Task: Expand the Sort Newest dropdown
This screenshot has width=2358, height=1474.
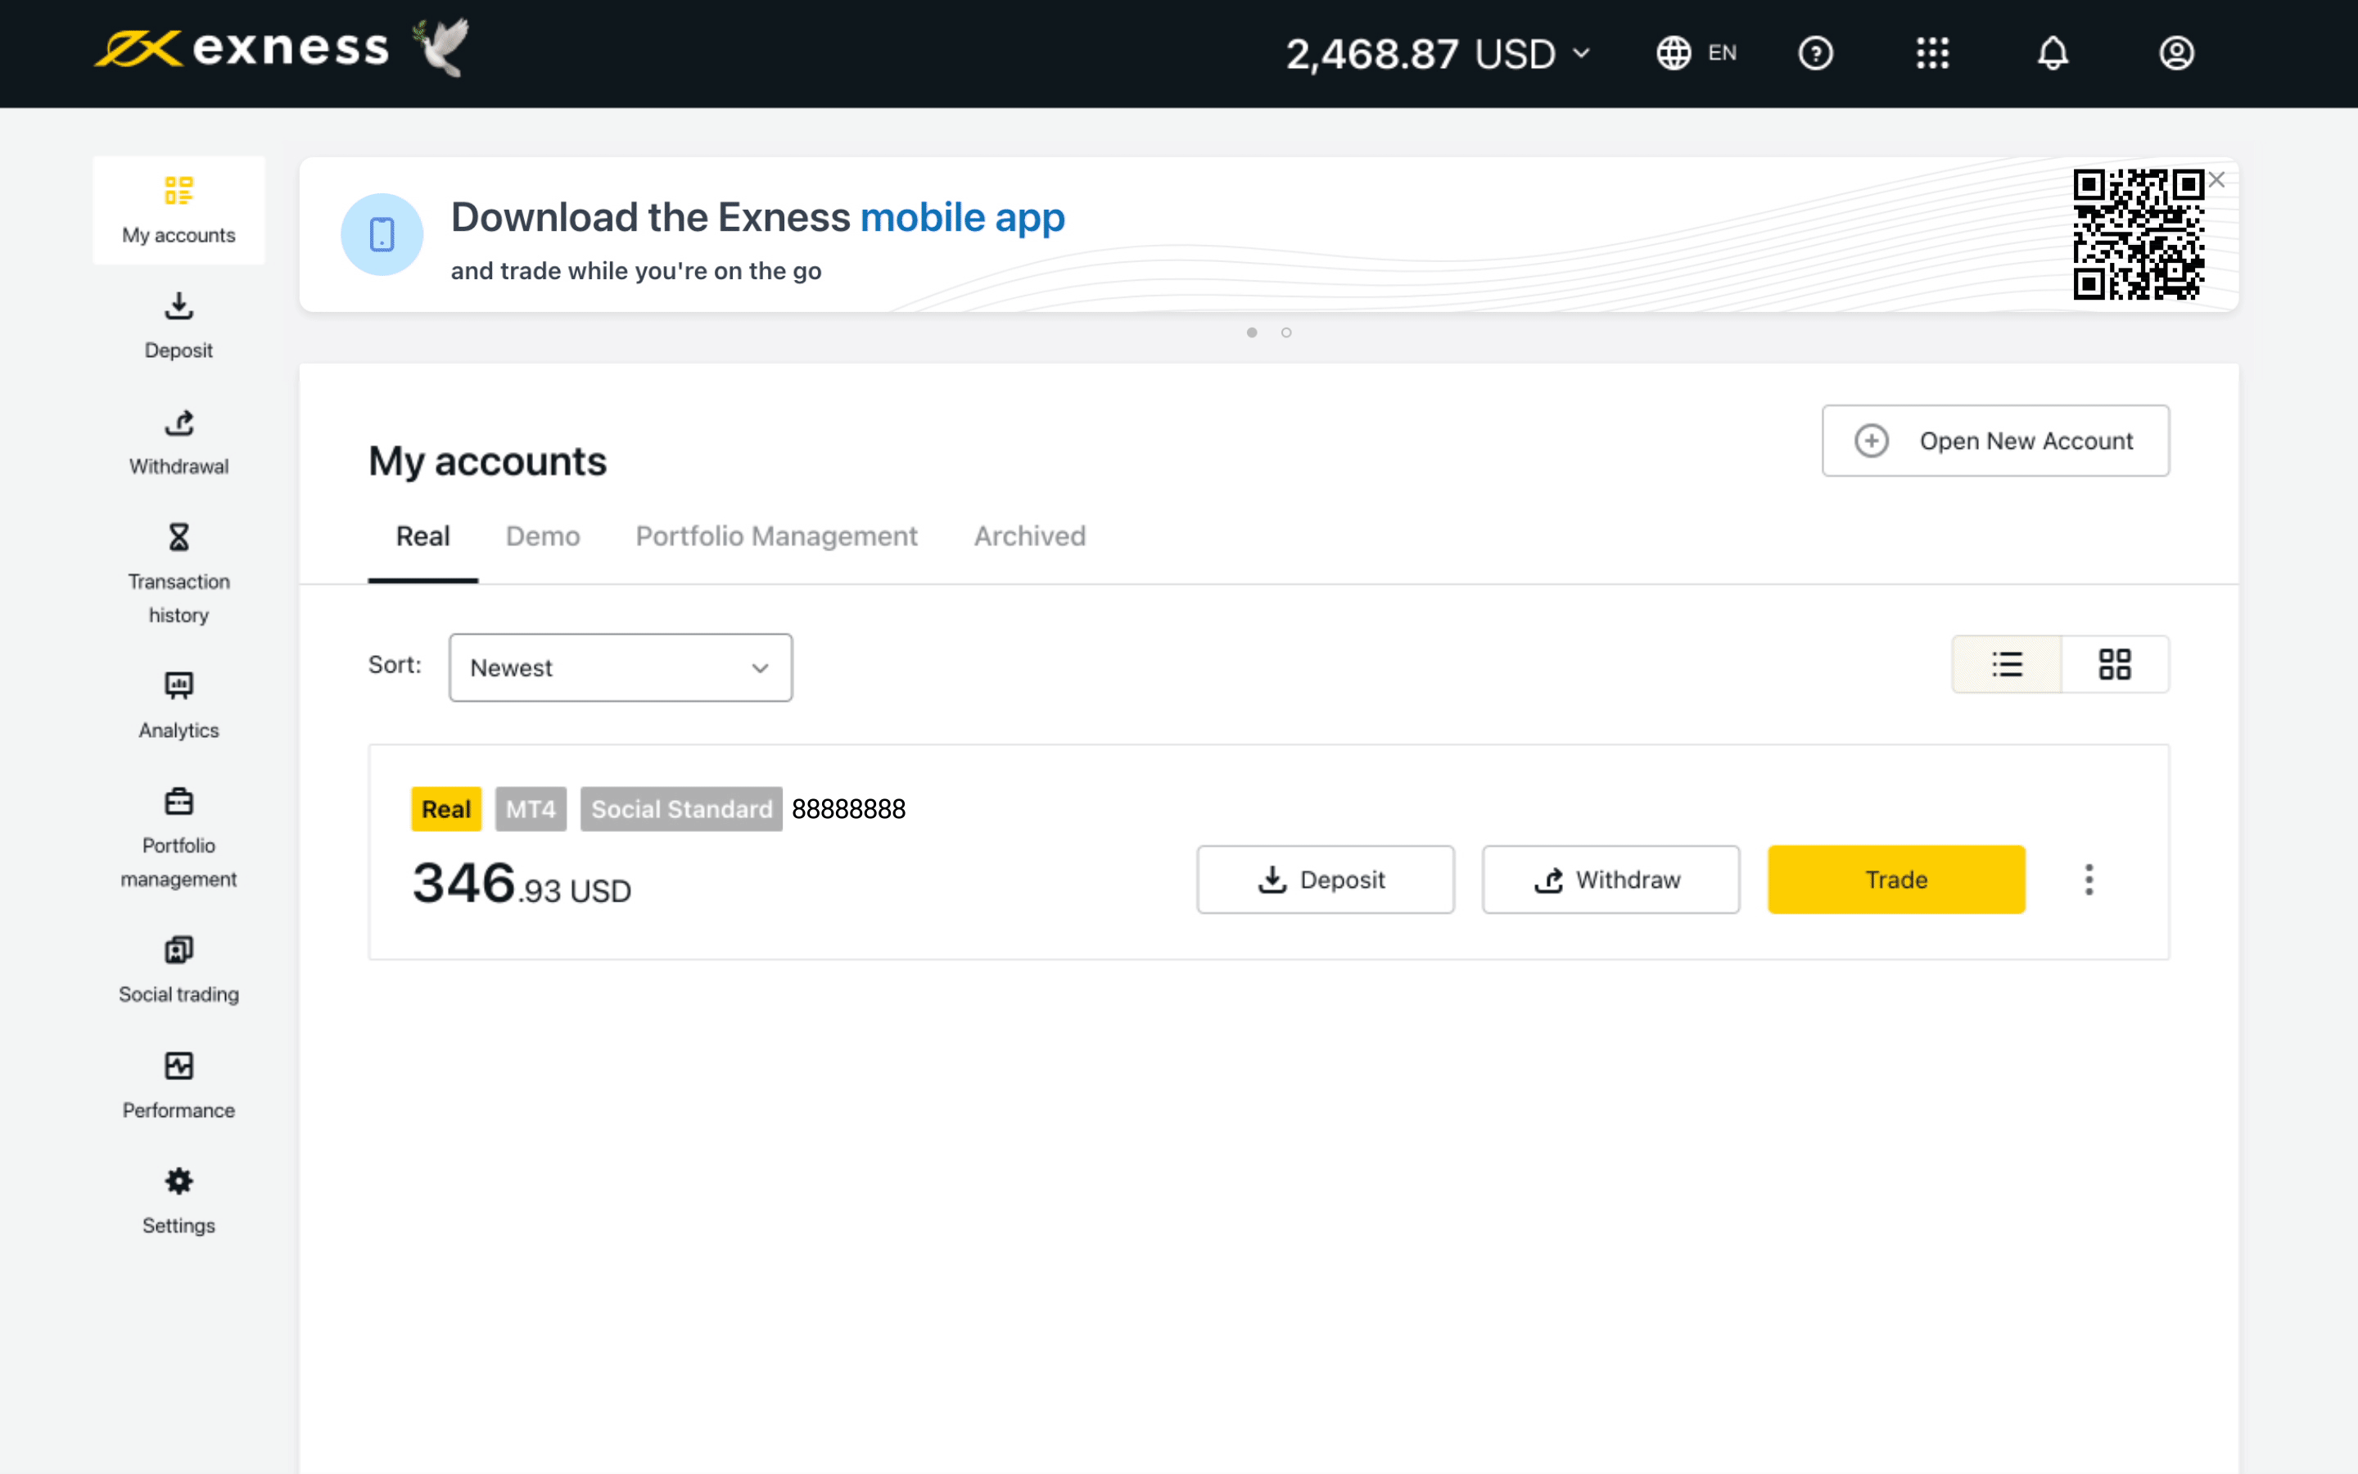Action: [x=621, y=667]
